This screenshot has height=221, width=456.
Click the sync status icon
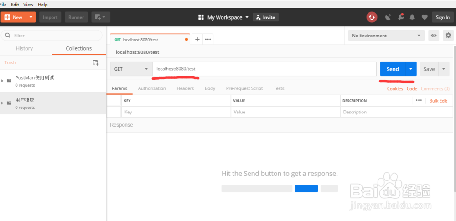click(372, 17)
